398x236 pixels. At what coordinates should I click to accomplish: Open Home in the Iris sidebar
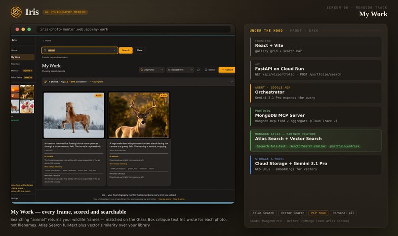pos(14,50)
